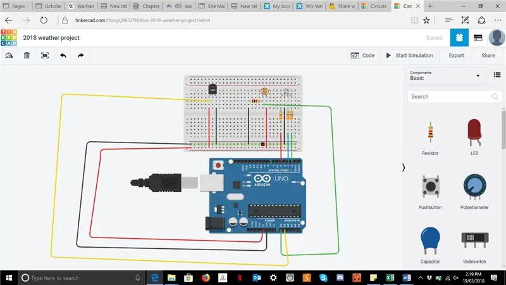Open the taskbar notification center icon
This screenshot has width=506, height=285.
pyautogui.click(x=494, y=278)
